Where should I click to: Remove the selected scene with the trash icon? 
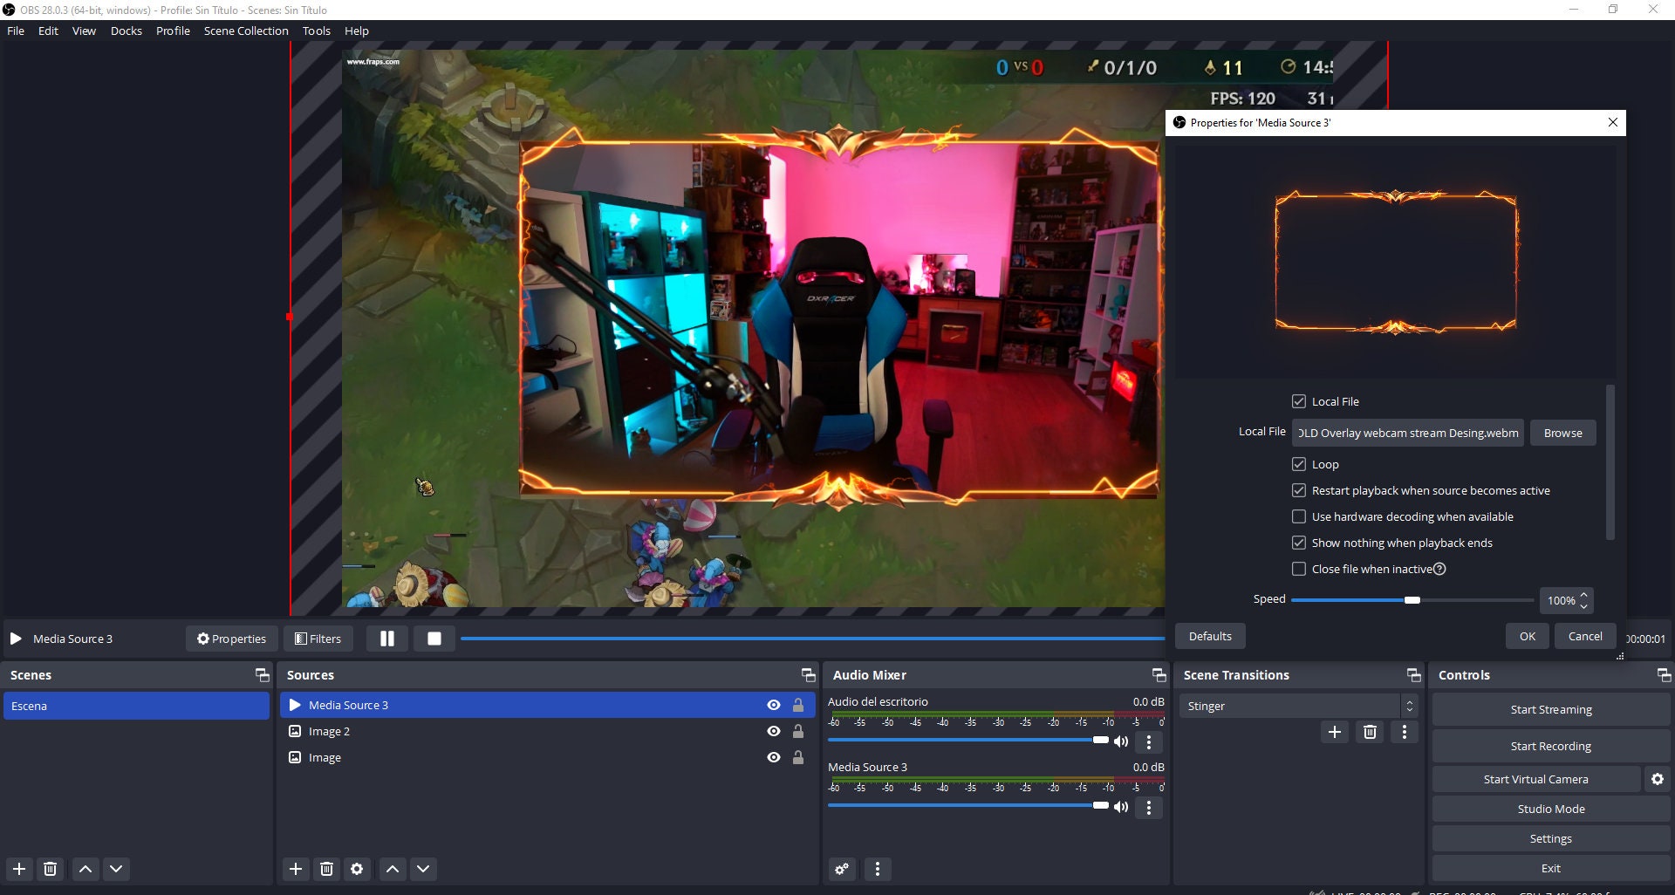point(50,869)
